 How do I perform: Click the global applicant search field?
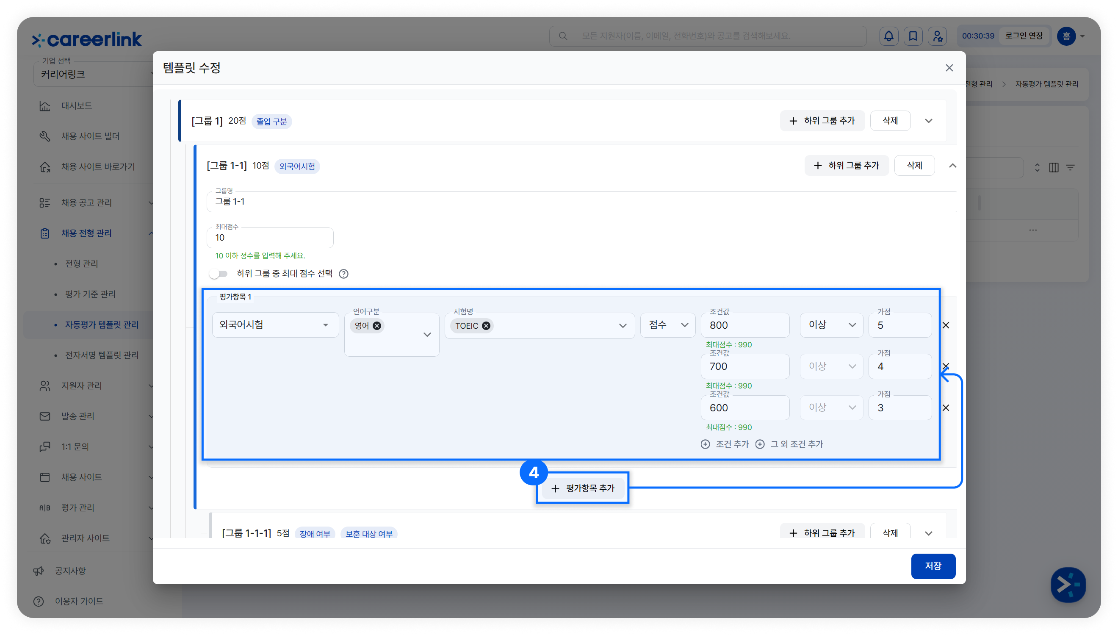click(x=708, y=36)
